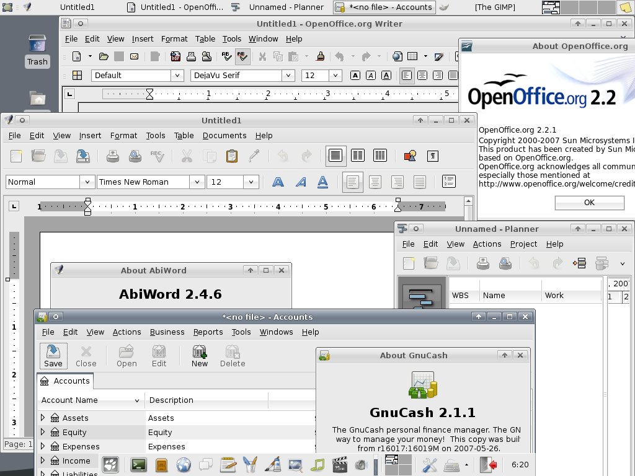Click OK in About OpenOffice.org dialog

[589, 203]
